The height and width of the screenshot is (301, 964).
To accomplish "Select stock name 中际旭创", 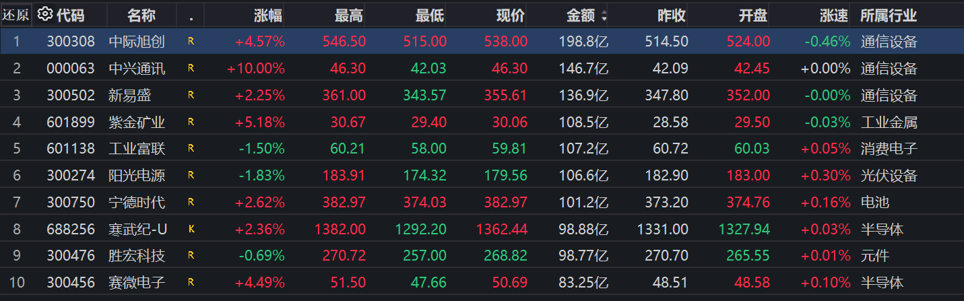I will pyautogui.click(x=137, y=42).
